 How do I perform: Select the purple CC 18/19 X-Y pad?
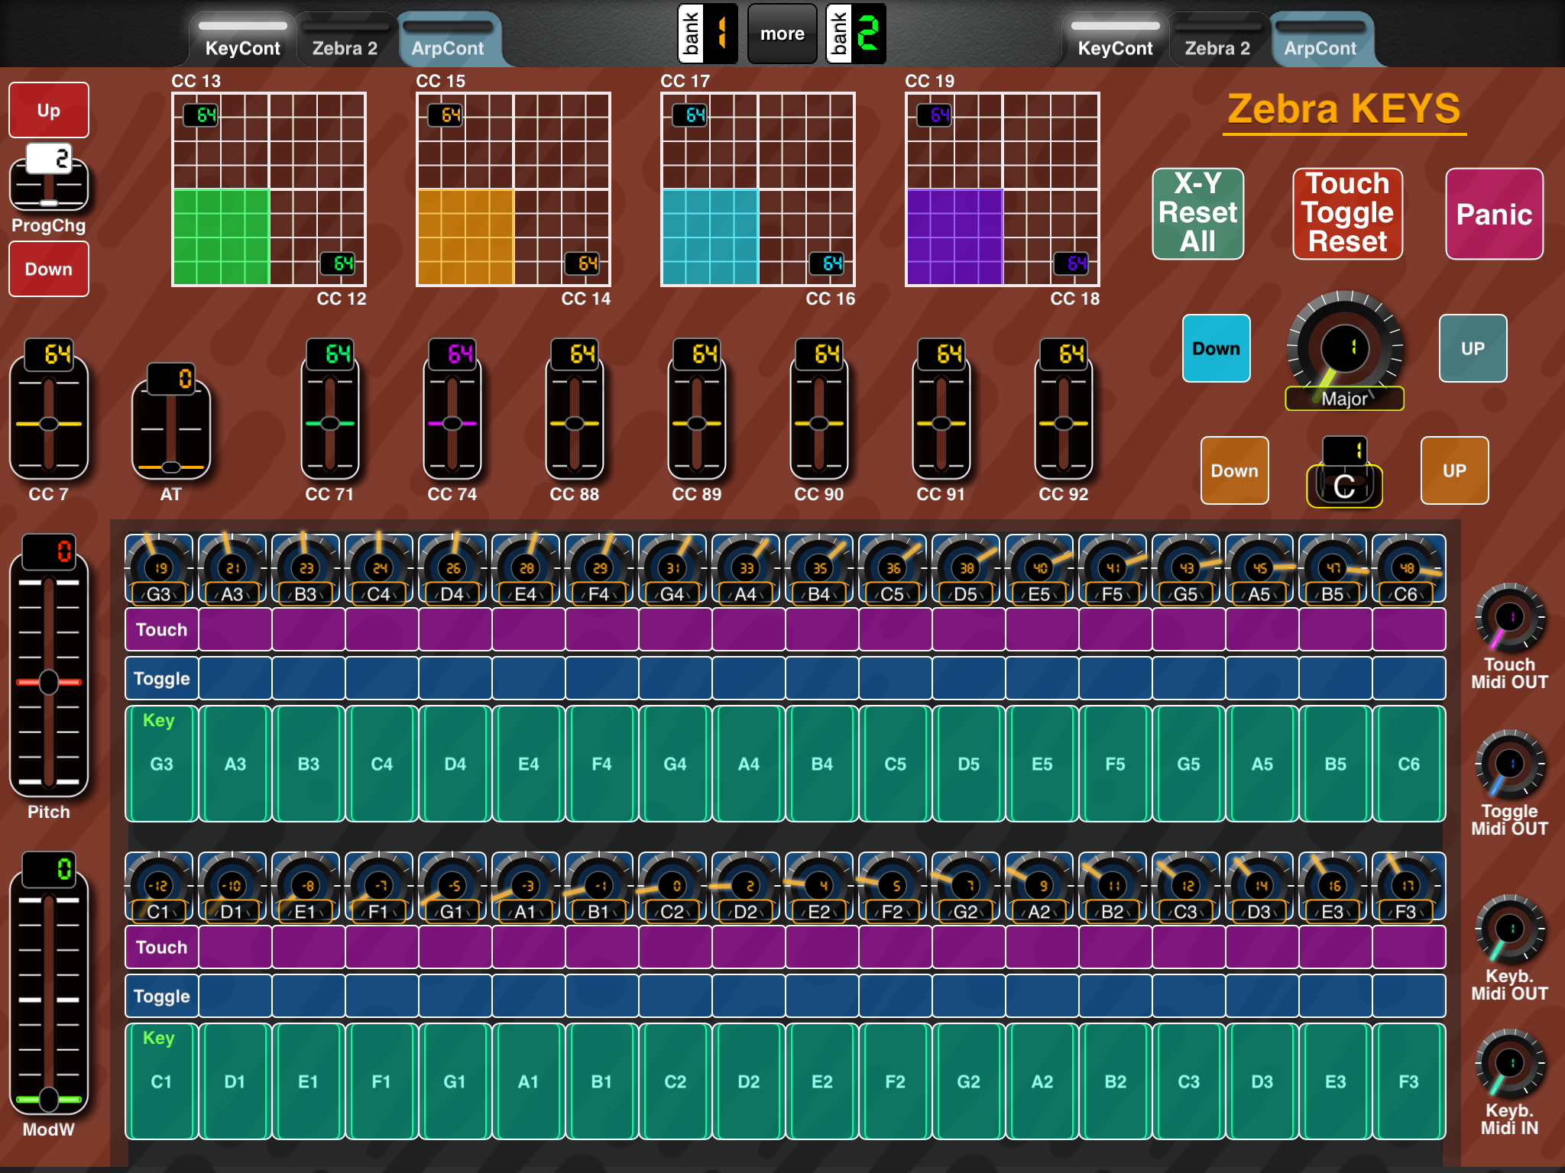click(x=1003, y=189)
